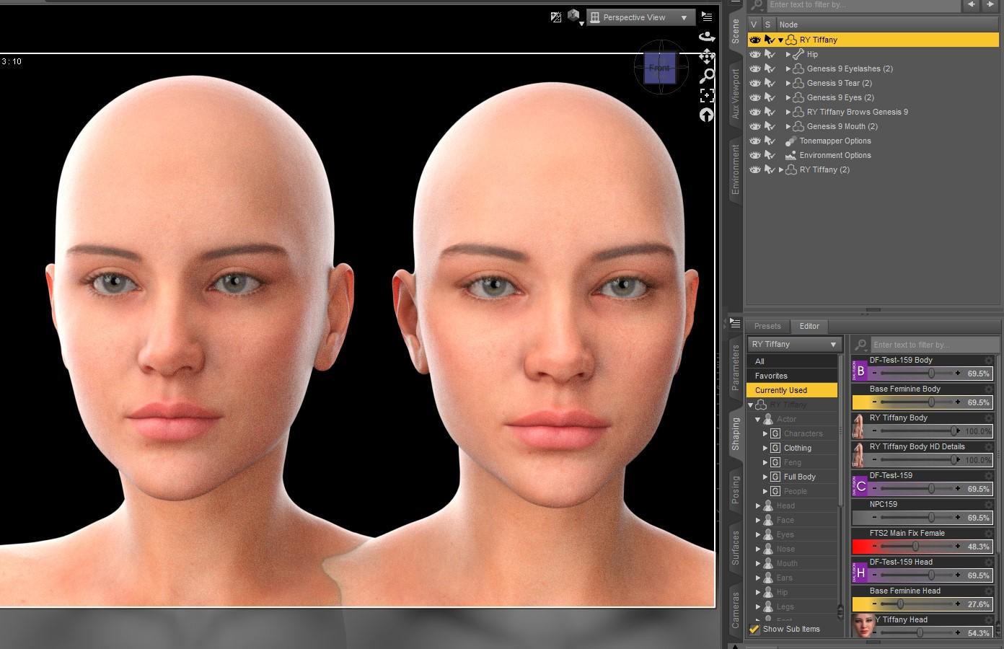Select the All category filter
Viewport: 1004px width, 649px height.
pyautogui.click(x=793, y=361)
